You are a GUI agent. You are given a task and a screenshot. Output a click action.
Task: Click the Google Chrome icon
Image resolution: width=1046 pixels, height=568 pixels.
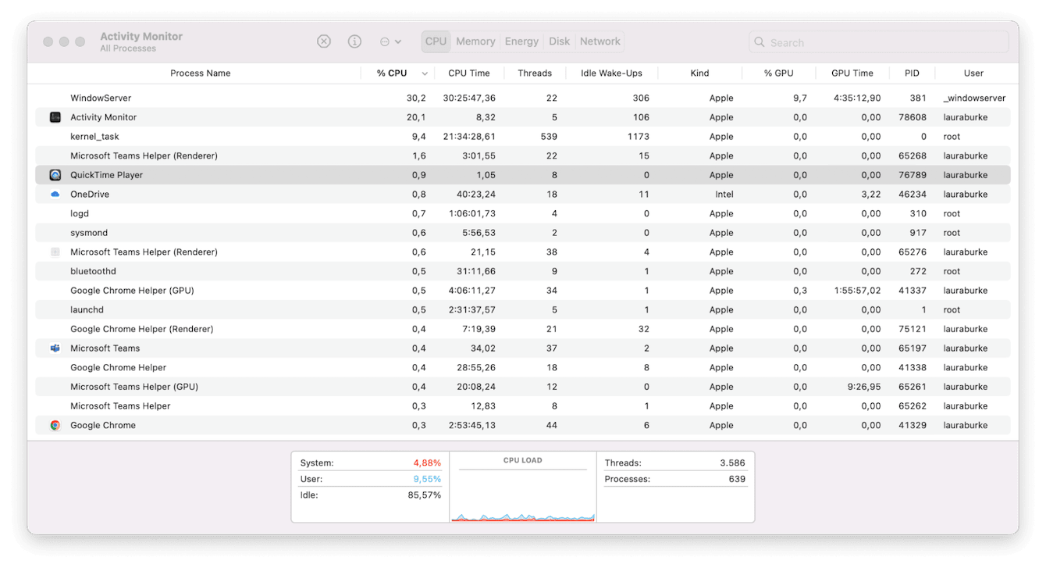pyautogui.click(x=55, y=425)
